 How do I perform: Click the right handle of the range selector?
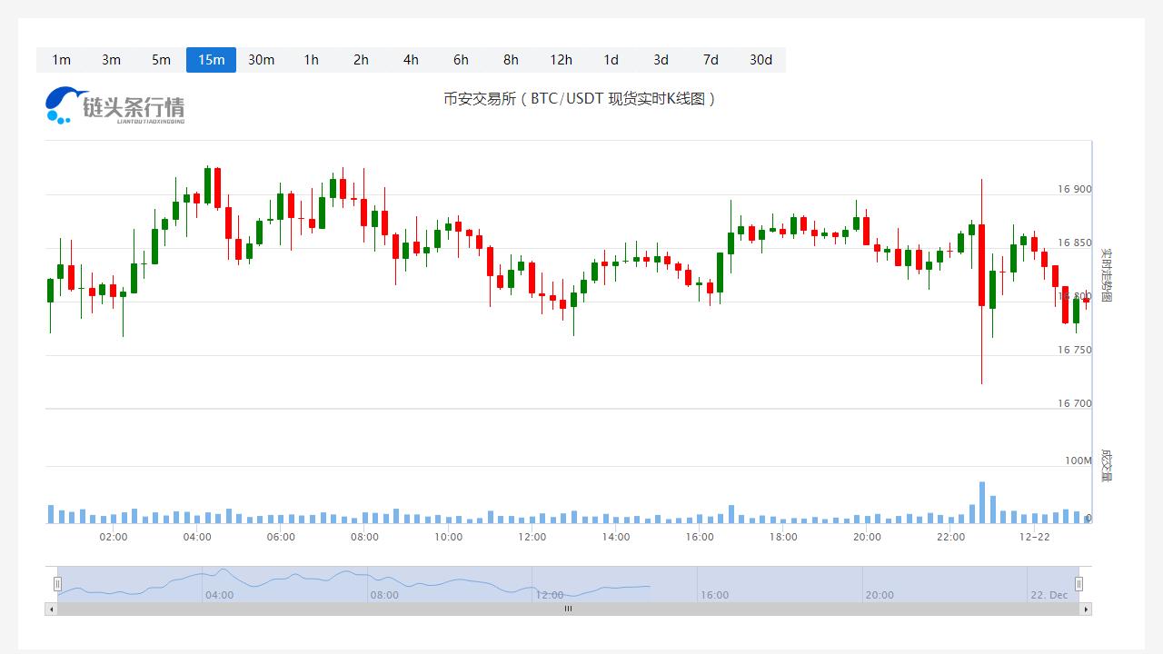pos(1079,584)
